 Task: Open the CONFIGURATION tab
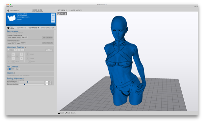pos(48,28)
